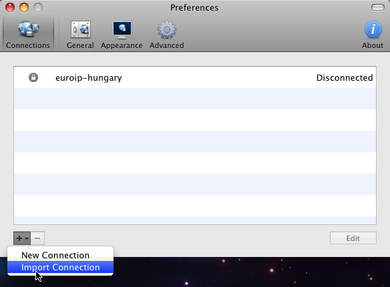The height and width of the screenshot is (287, 390).
Task: Click the Disconnected status text
Action: 345,78
